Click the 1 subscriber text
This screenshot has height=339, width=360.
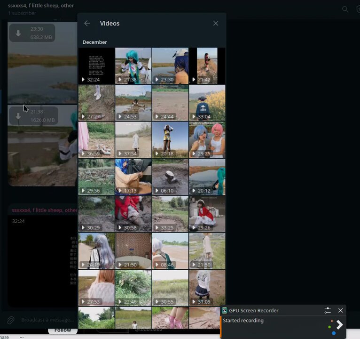22,13
